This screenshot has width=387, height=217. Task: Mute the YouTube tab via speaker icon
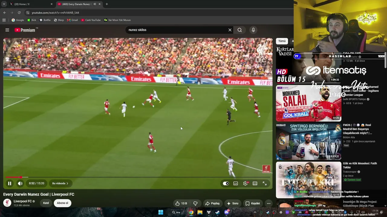pyautogui.click(x=95, y=4)
